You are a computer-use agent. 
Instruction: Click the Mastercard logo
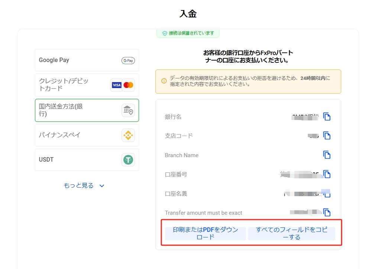pyautogui.click(x=128, y=85)
